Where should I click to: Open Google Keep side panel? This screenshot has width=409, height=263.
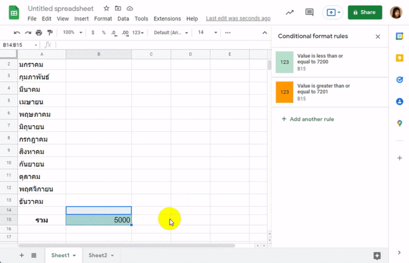click(399, 58)
